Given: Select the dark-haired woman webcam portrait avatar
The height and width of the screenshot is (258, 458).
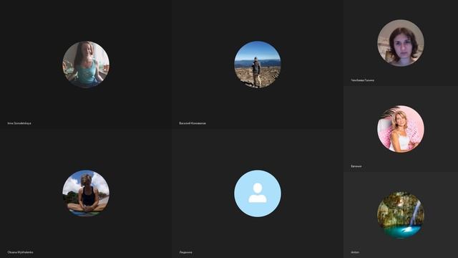Looking at the screenshot, I should coord(401,43).
